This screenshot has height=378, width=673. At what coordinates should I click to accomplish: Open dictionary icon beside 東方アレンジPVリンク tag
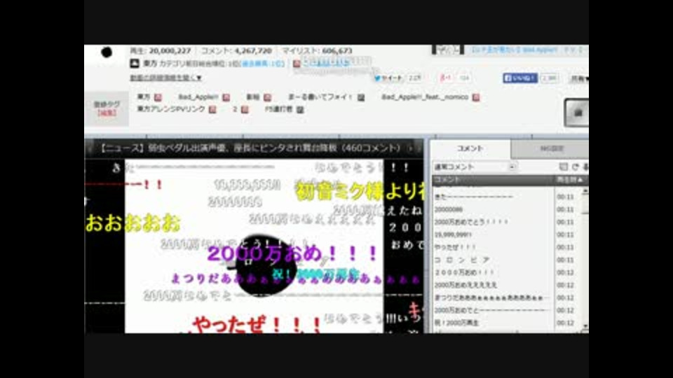(212, 110)
